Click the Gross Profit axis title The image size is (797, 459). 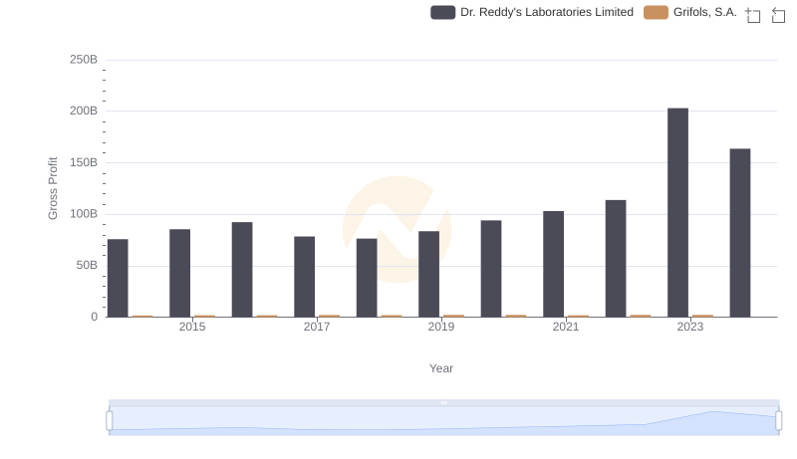click(x=53, y=188)
